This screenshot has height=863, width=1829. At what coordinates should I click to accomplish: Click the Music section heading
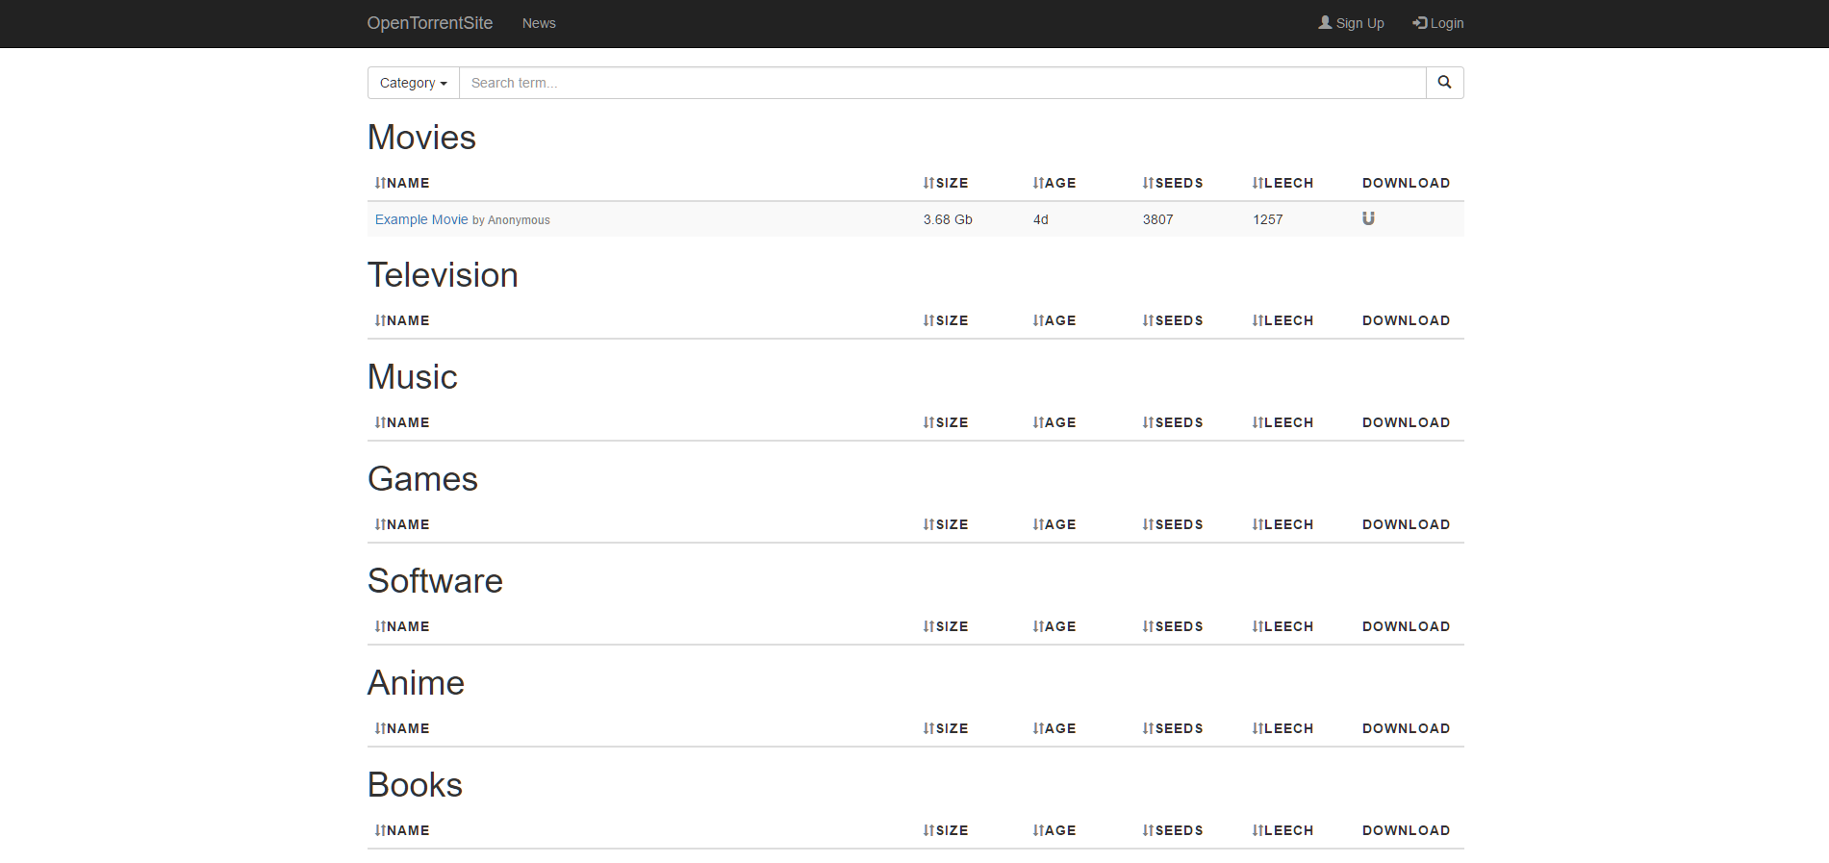click(x=412, y=377)
